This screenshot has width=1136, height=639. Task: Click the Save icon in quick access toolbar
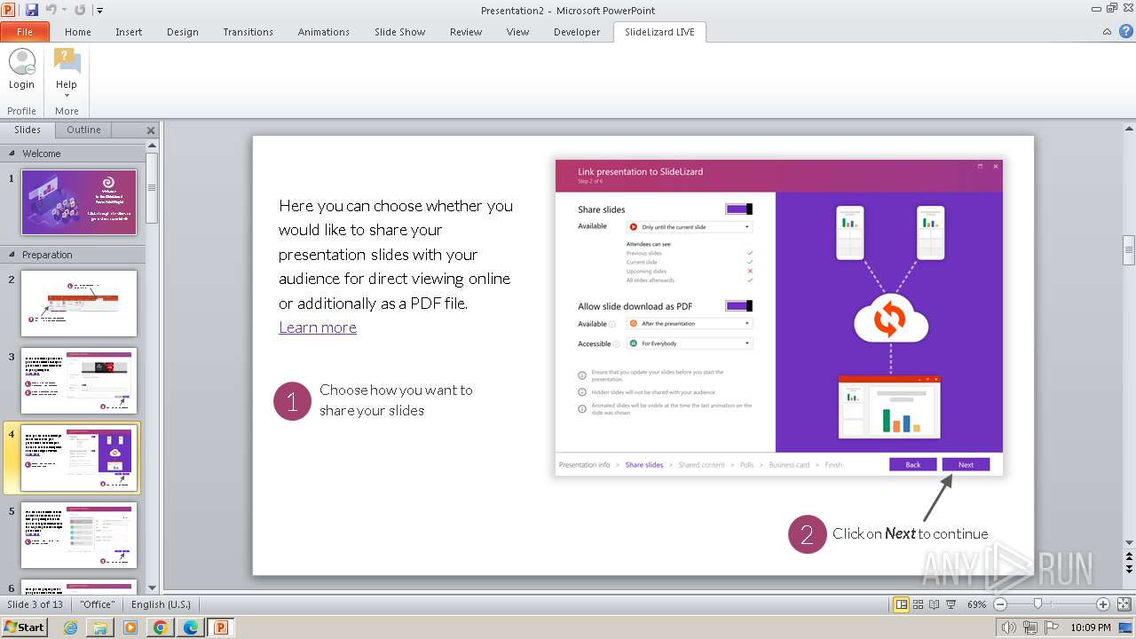(32, 10)
